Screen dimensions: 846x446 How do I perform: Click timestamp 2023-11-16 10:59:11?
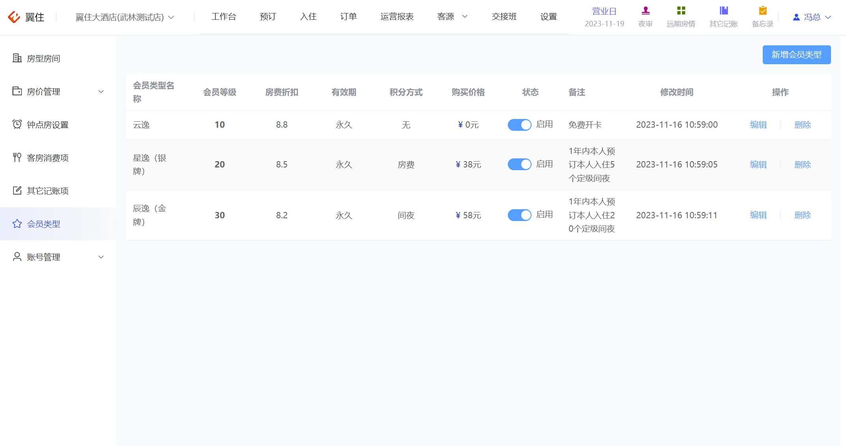coord(677,215)
